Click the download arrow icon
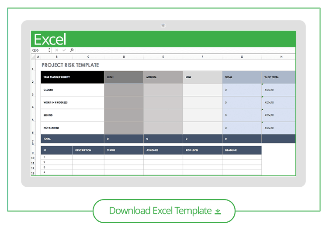 point(218,211)
